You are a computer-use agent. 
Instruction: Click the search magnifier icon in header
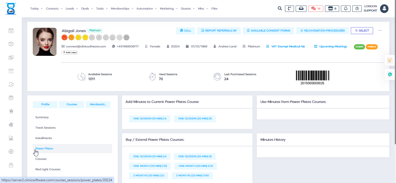point(280,8)
